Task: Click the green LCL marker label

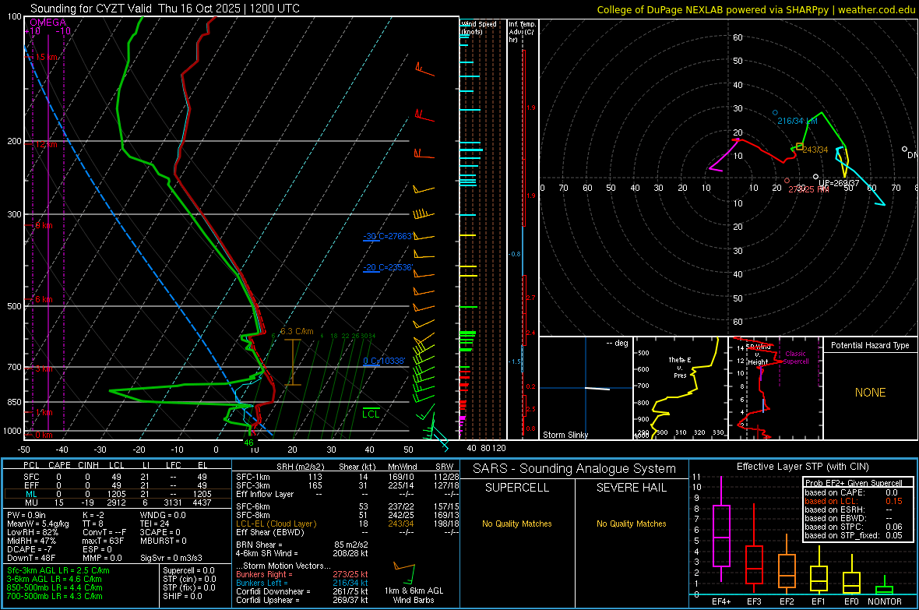Action: click(371, 414)
